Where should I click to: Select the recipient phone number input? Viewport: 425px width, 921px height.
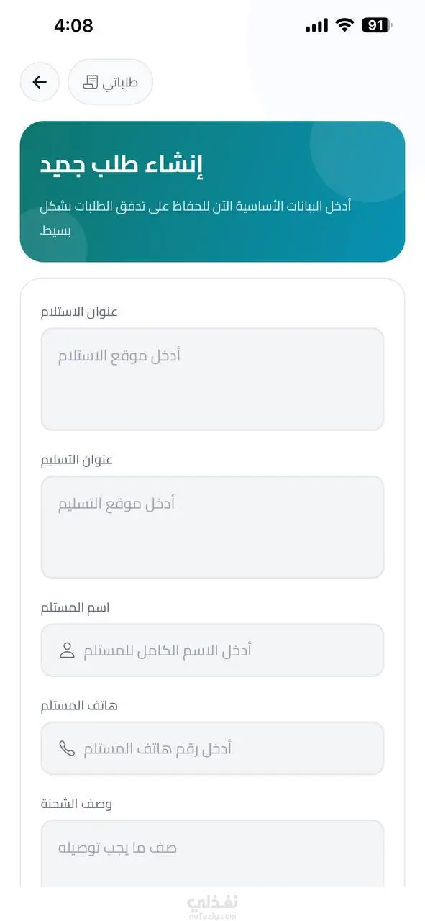coord(212,749)
